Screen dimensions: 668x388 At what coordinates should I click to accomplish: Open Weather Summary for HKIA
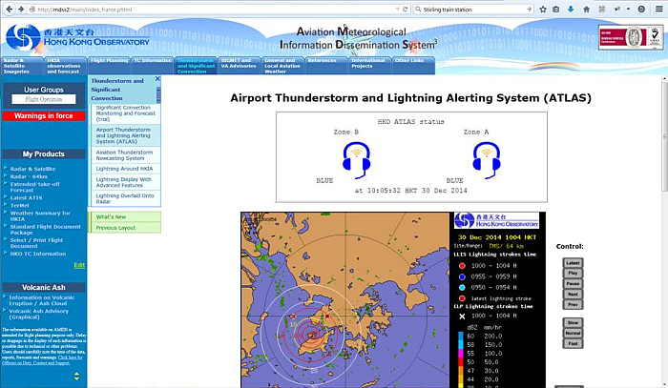point(40,215)
